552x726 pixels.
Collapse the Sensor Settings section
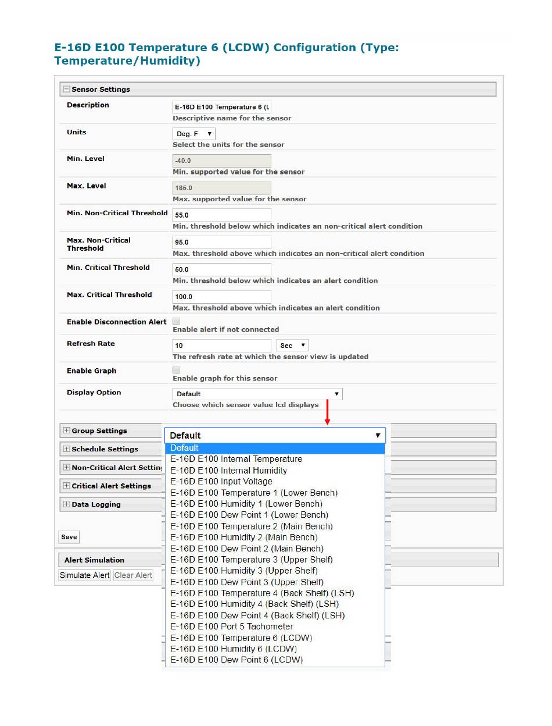pos(67,90)
